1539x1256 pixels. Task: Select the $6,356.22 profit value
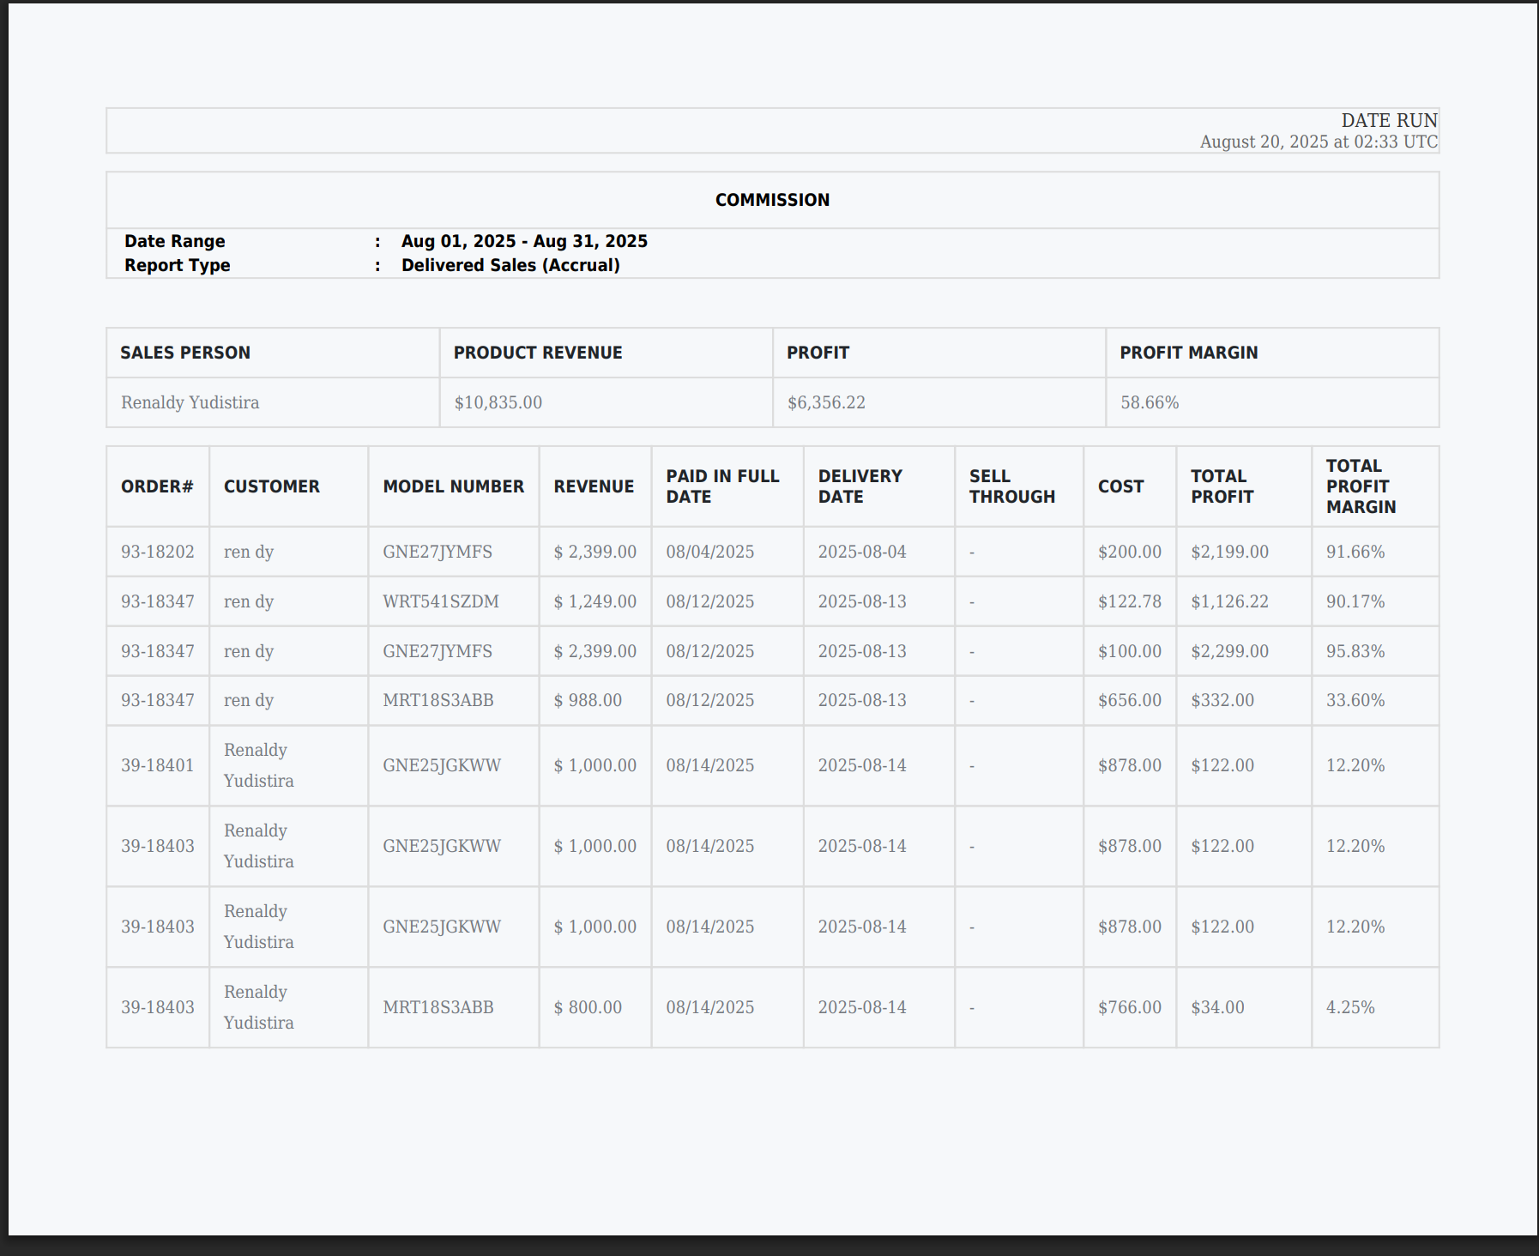825,402
